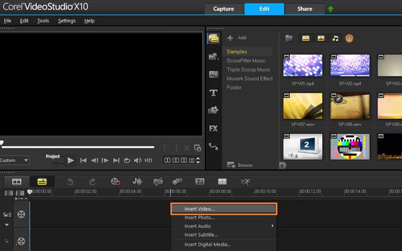Toggle show videos filter in library

pyautogui.click(x=306, y=38)
